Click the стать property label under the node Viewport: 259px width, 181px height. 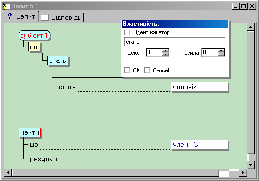[x=67, y=87]
